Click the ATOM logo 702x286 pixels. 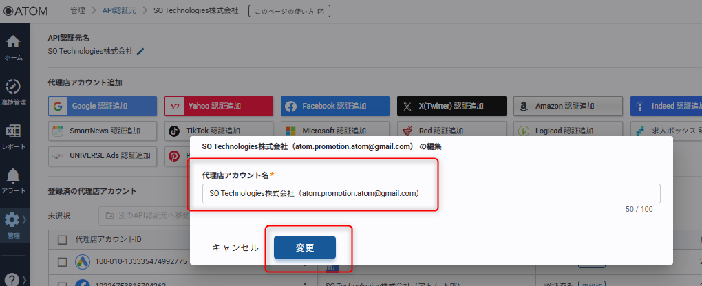click(x=30, y=10)
